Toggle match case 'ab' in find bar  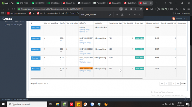point(117,15)
